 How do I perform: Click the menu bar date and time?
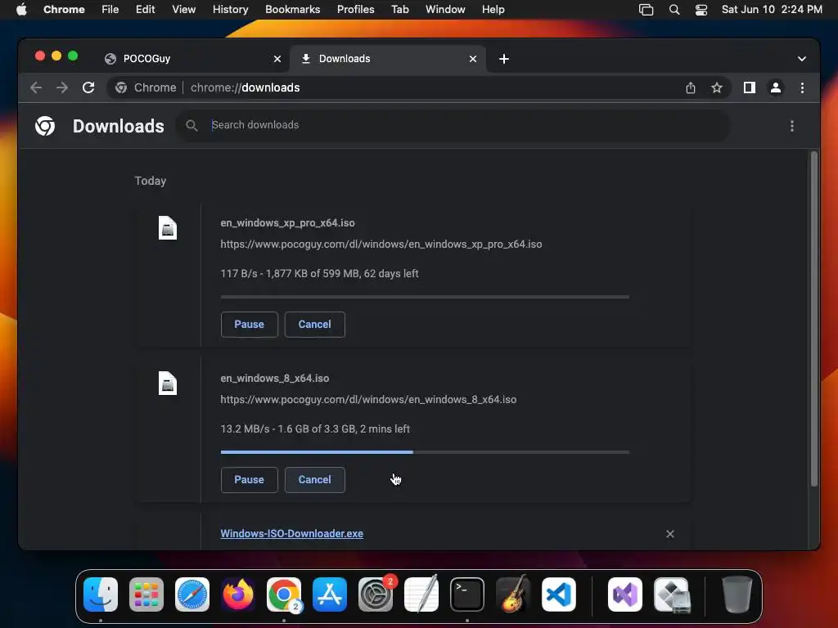pyautogui.click(x=772, y=10)
